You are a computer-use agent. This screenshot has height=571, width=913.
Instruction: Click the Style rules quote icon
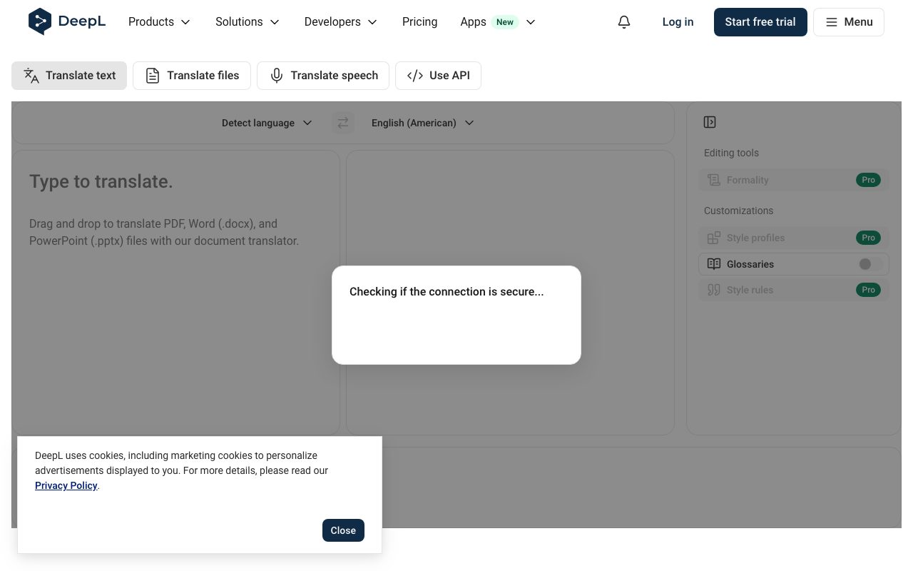(x=714, y=290)
